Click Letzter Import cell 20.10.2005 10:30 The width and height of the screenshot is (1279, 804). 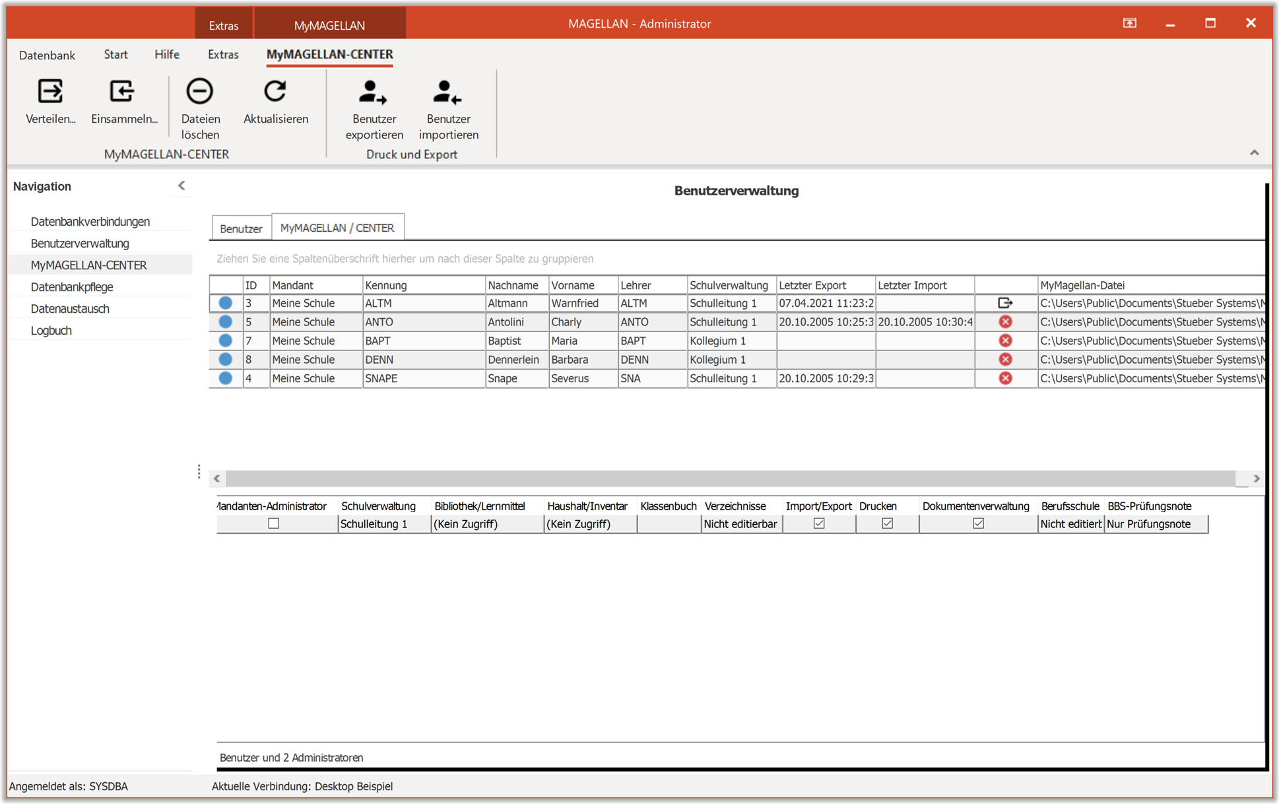pos(925,322)
